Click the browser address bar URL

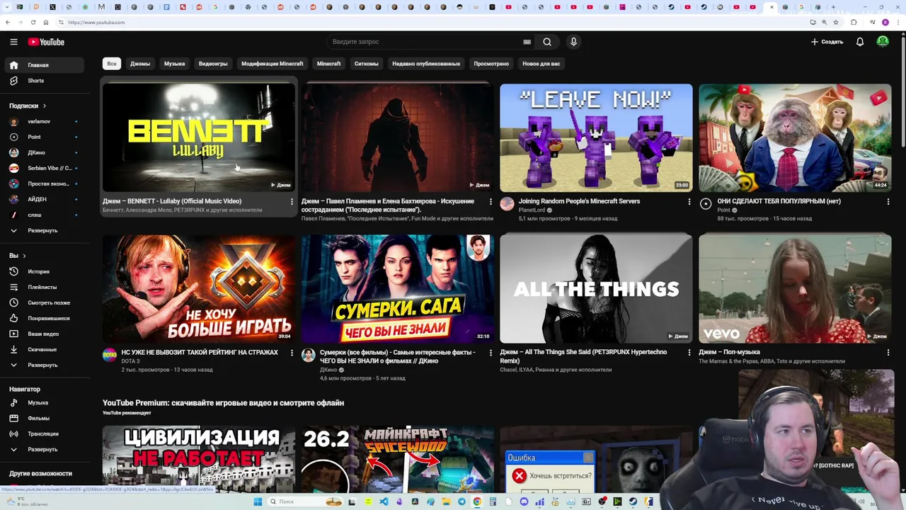pyautogui.click(x=96, y=22)
